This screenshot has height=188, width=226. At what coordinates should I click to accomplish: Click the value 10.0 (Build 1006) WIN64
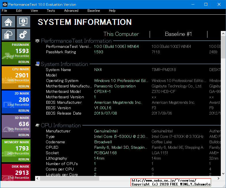(116, 46)
